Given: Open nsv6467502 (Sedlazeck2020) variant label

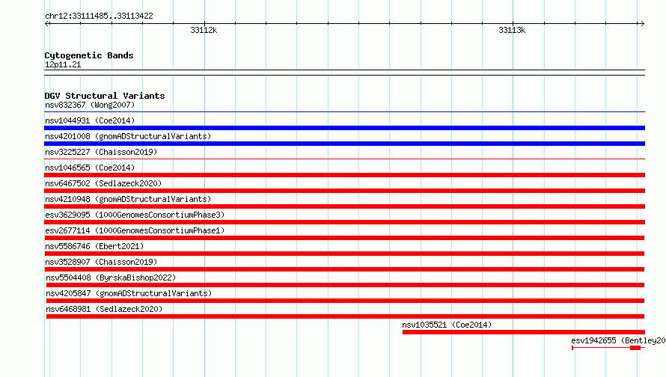Looking at the screenshot, I should click(x=103, y=183).
